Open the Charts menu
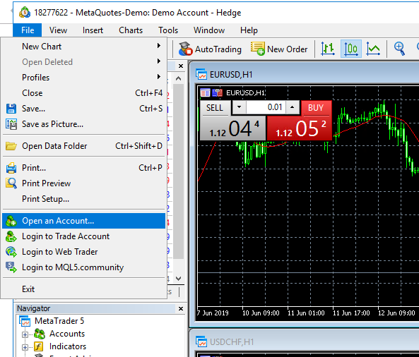This screenshot has height=357, width=419. point(131,30)
